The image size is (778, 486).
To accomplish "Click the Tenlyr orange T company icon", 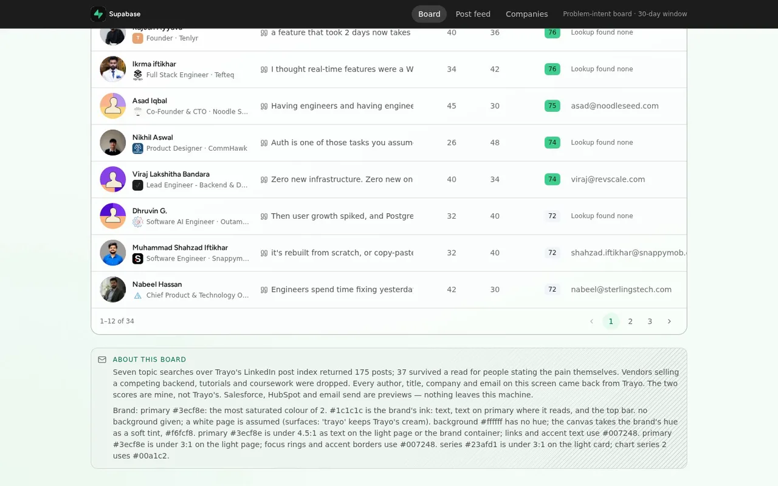I will tap(138, 38).
